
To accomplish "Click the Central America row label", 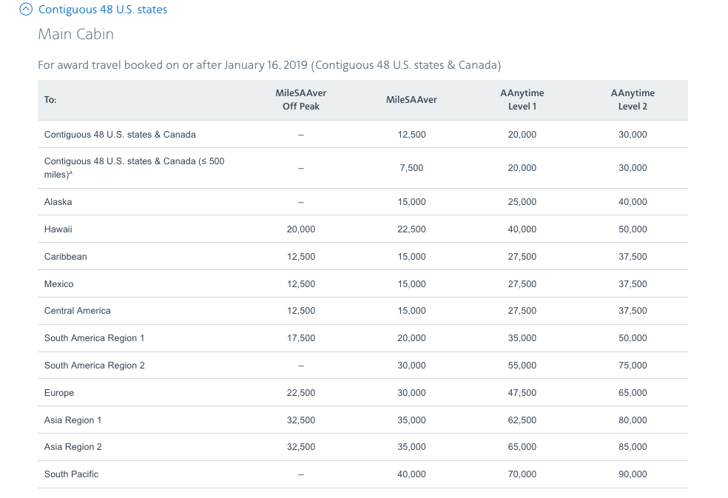I will coord(78,311).
